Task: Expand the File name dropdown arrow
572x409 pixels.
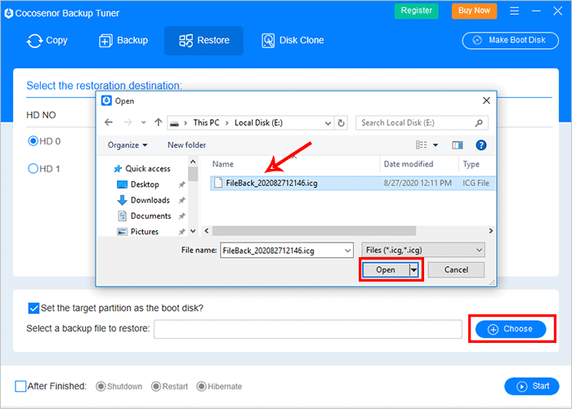Action: tap(347, 251)
